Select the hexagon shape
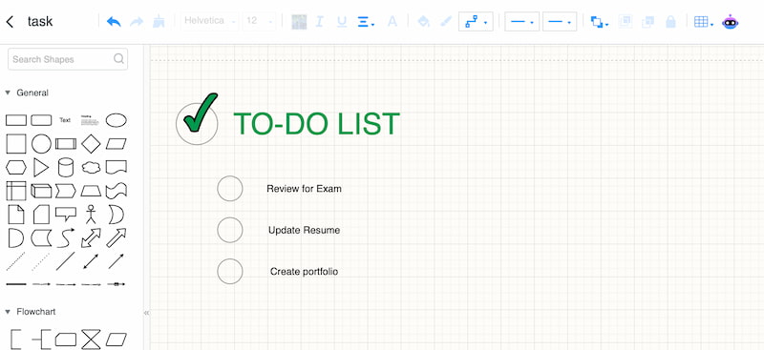This screenshot has width=764, height=350. (x=16, y=168)
